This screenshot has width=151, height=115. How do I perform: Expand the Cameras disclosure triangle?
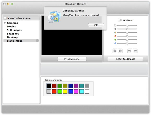(5, 23)
